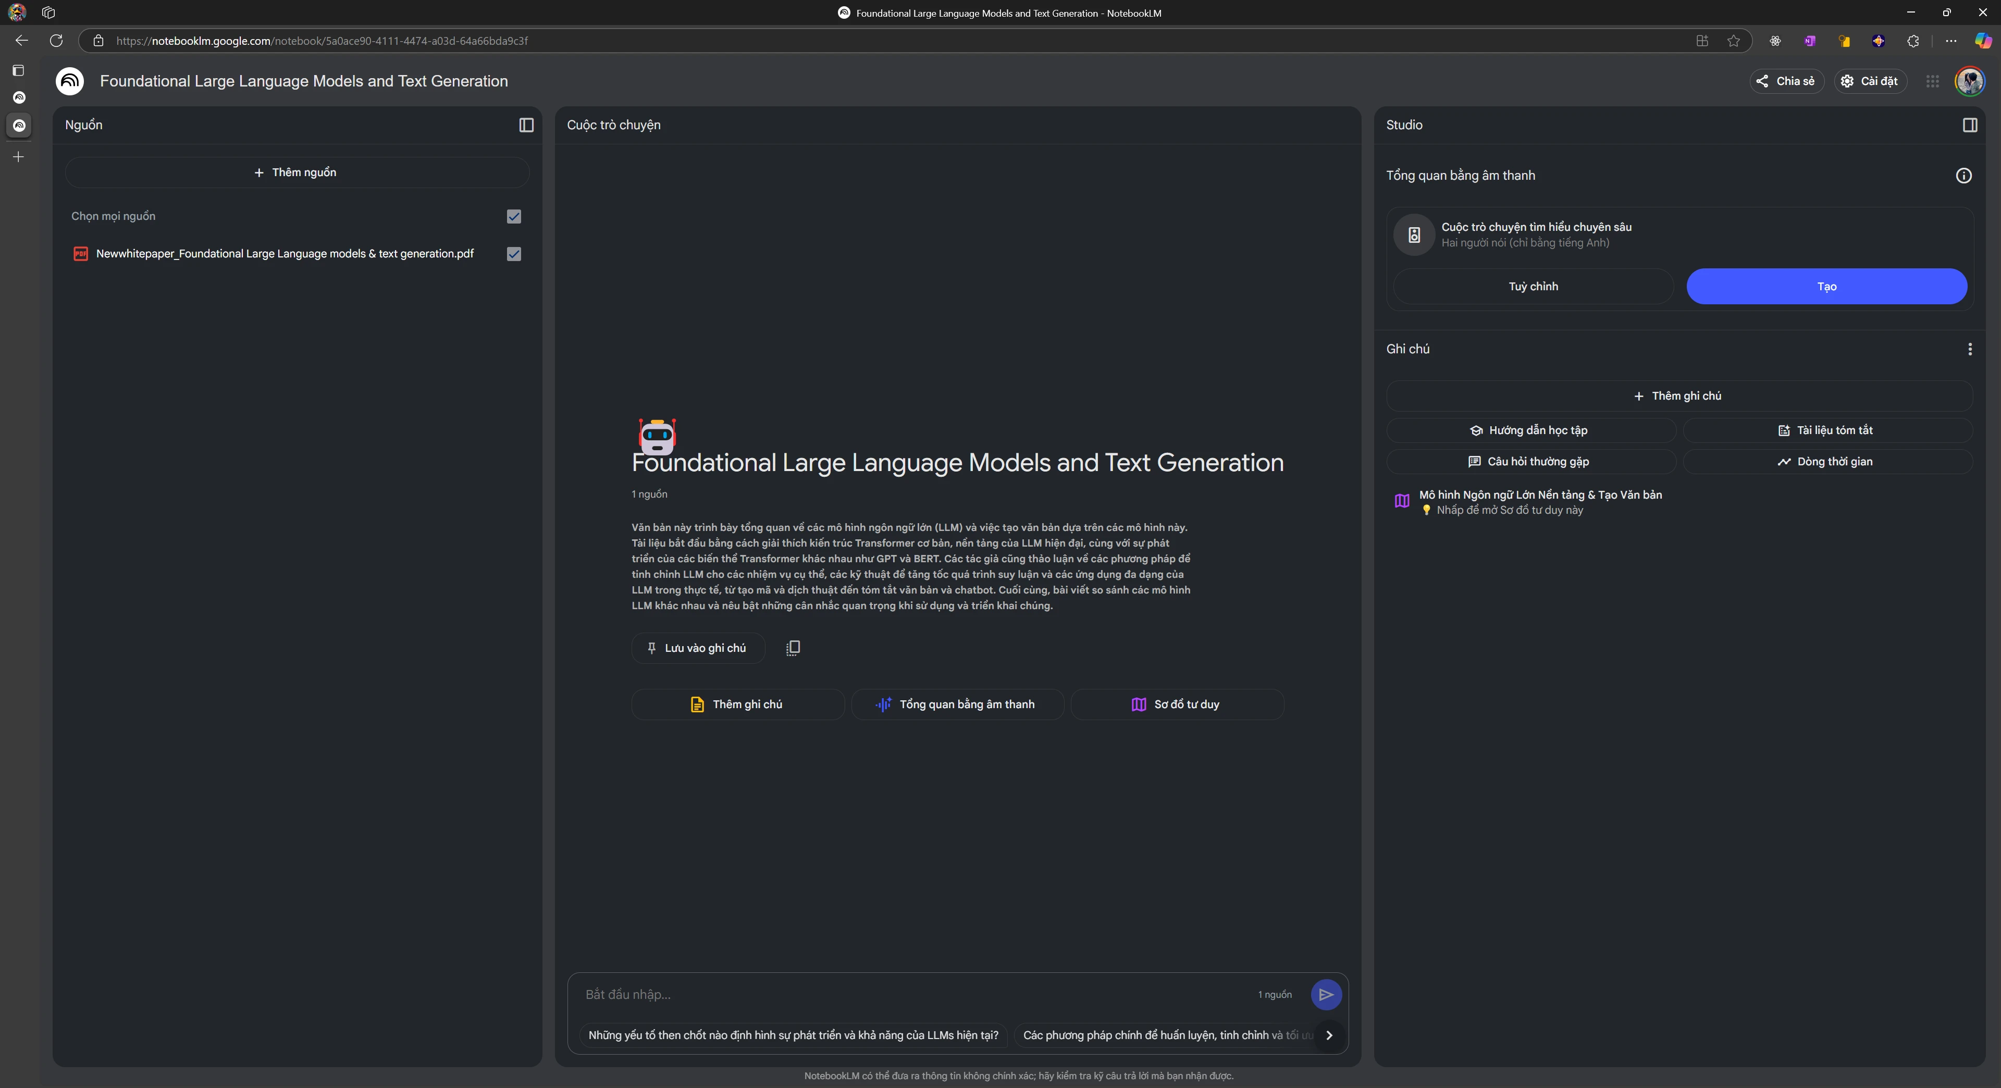Image resolution: width=2001 pixels, height=1088 pixels.
Task: Toggle Chọn mọi nguồn checkbox
Action: tap(513, 217)
